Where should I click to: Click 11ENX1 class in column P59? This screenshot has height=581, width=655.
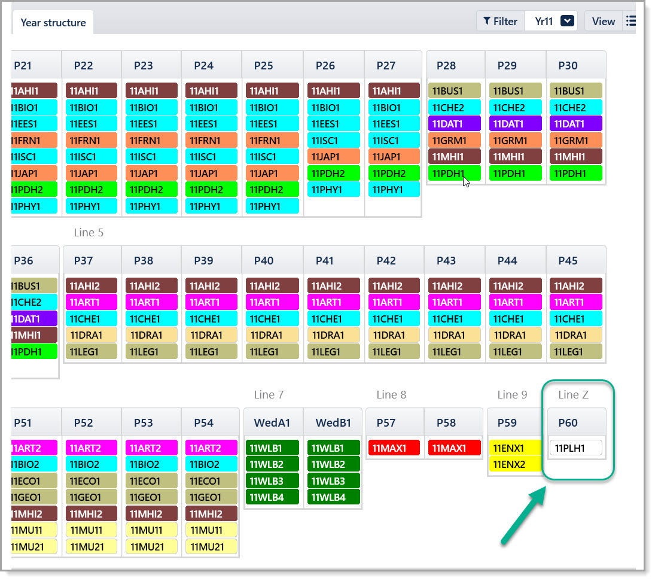pyautogui.click(x=516, y=448)
